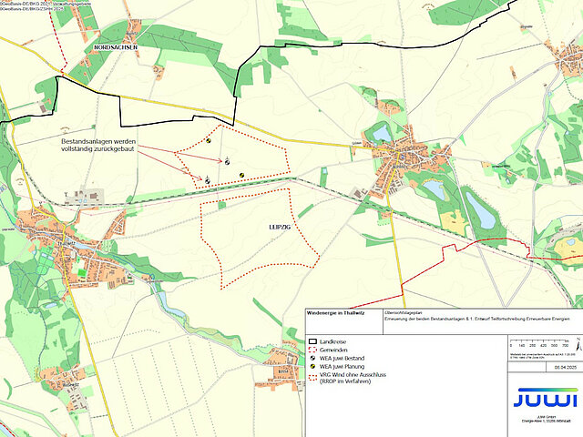Click the upper planned WEA marker near the VRG border

tap(209, 141)
